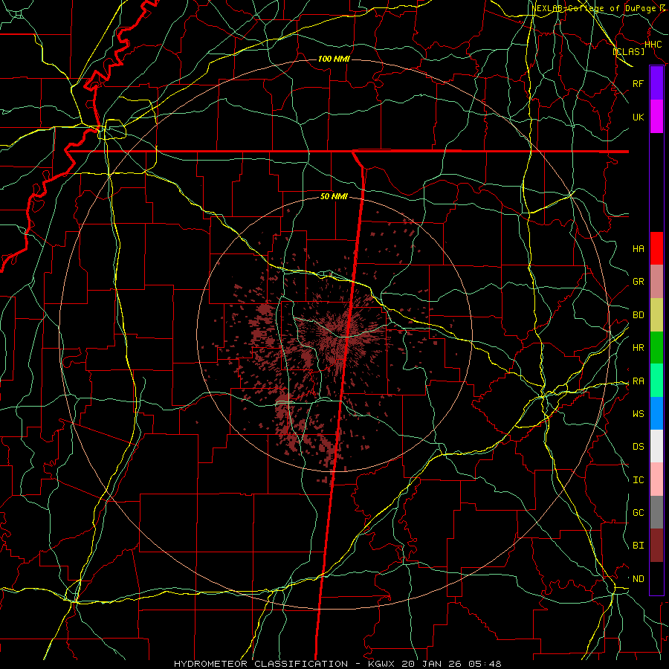Click the [CLAS] units label

point(628,51)
